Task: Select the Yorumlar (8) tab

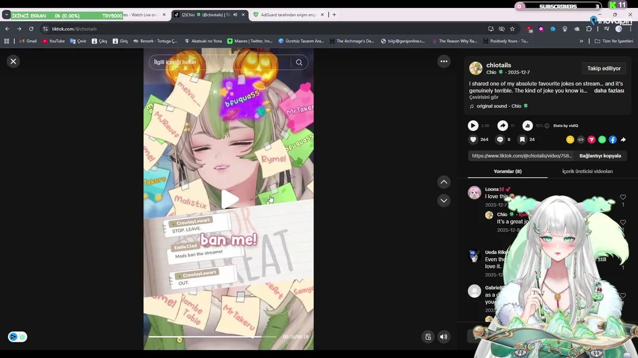Action: coord(507,172)
